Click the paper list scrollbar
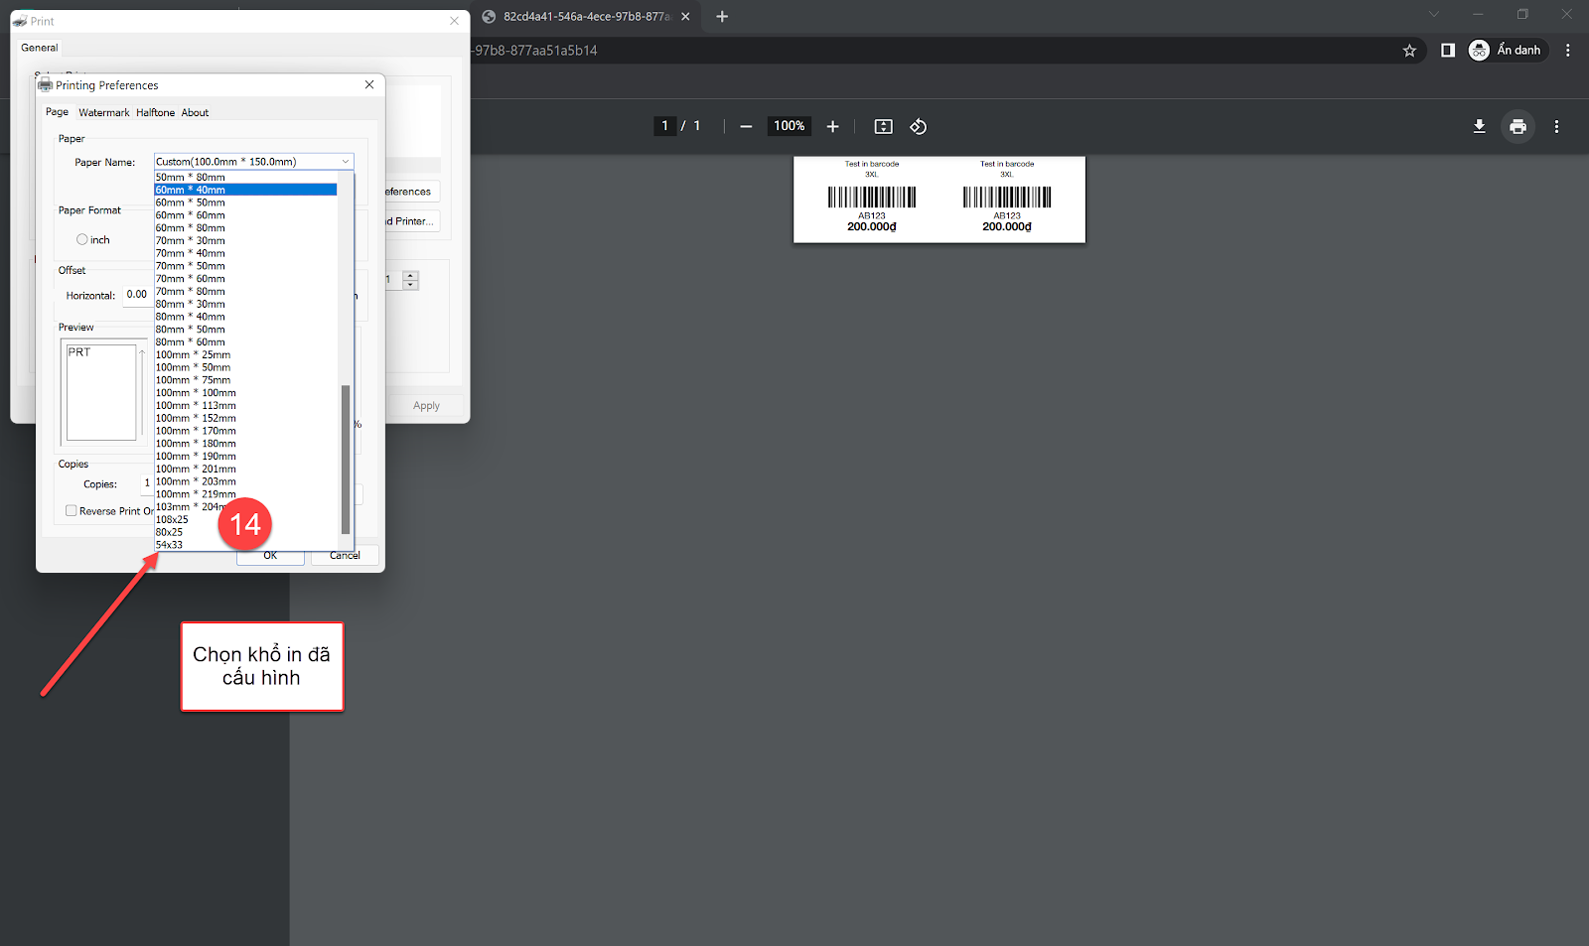 (x=346, y=457)
